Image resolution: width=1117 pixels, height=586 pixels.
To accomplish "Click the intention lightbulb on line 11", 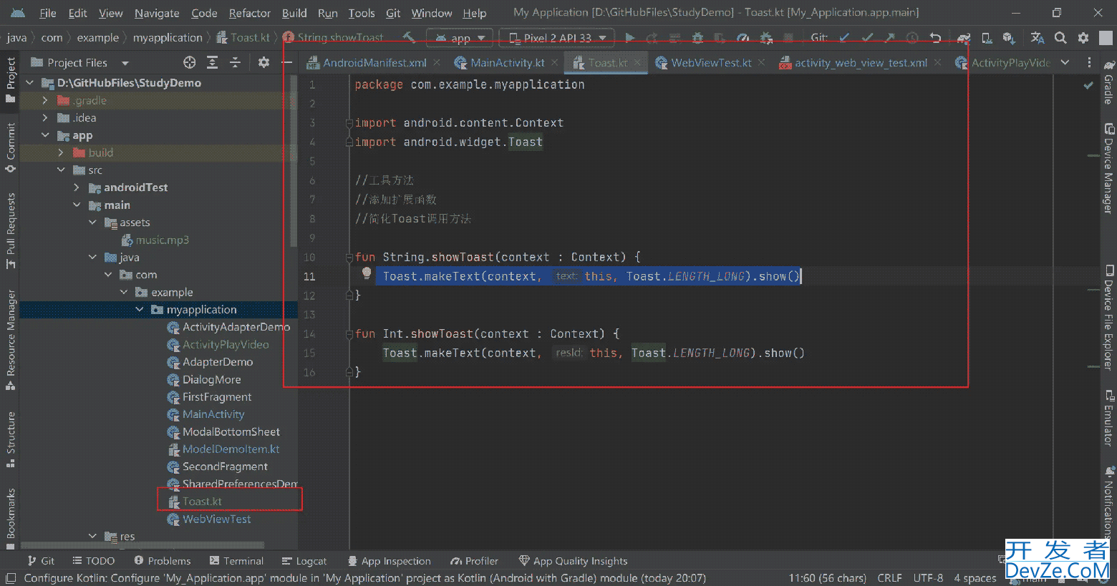I will [x=367, y=274].
